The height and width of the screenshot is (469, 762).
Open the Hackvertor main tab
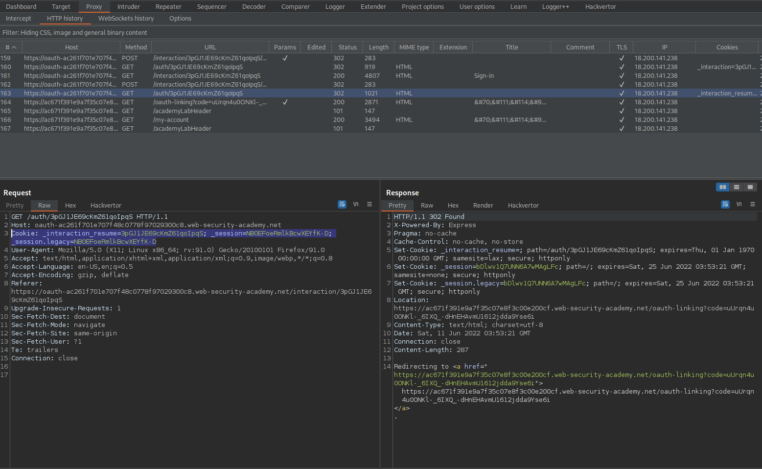(x=600, y=6)
